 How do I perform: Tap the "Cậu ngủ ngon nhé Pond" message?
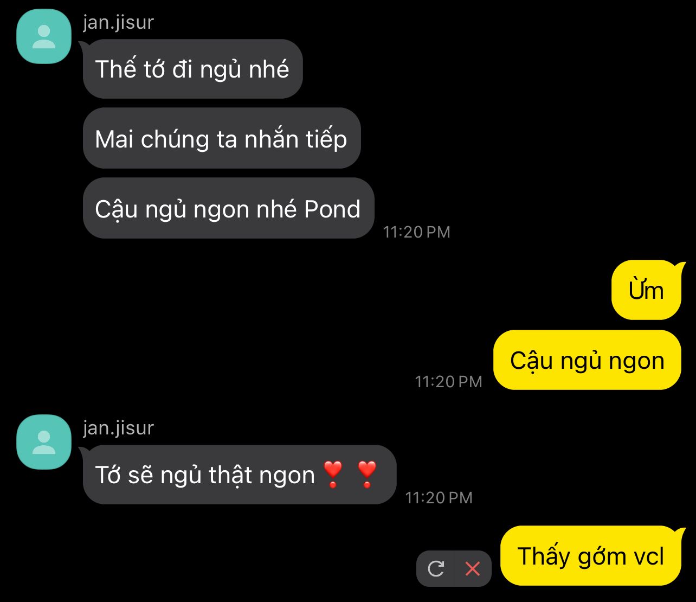[228, 208]
